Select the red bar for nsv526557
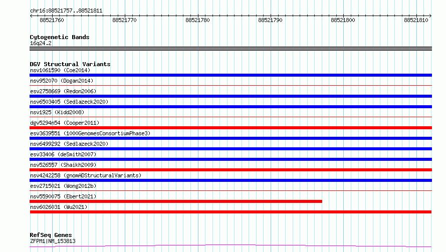Screen dimensions: 446x252 [231, 170]
